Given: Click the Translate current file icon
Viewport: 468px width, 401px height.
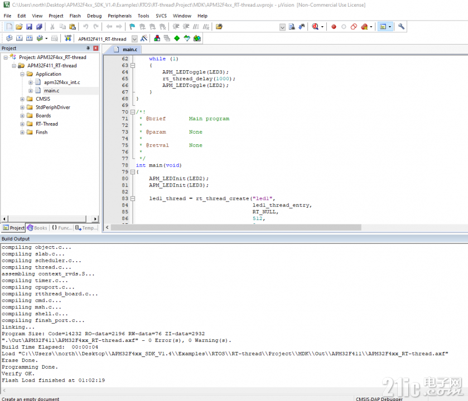Looking at the screenshot, I should point(9,38).
